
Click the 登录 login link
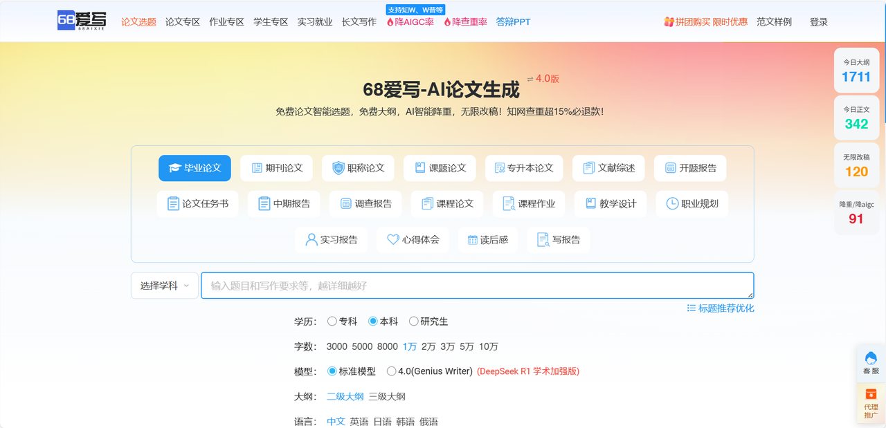819,22
